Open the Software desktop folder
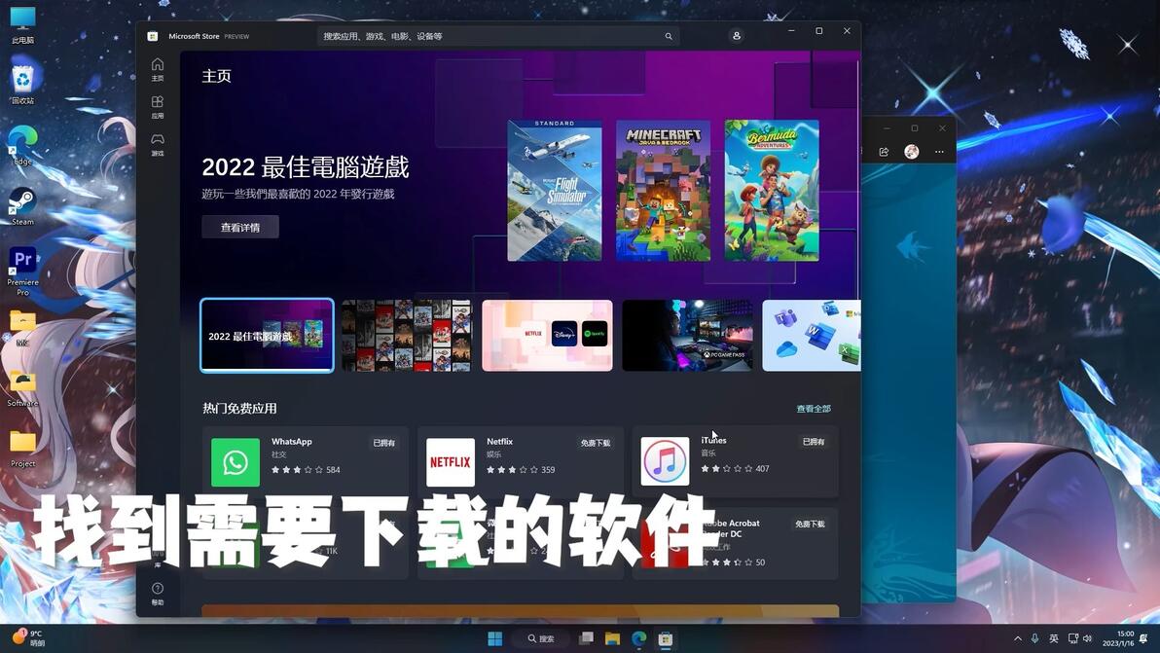The width and height of the screenshot is (1160, 653). pos(22,388)
